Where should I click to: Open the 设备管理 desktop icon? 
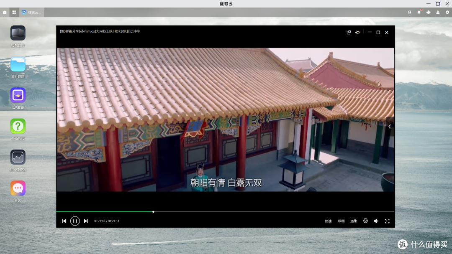[x=18, y=33]
